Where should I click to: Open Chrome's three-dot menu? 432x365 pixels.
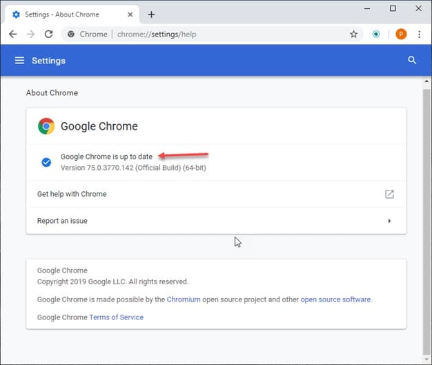(x=419, y=34)
